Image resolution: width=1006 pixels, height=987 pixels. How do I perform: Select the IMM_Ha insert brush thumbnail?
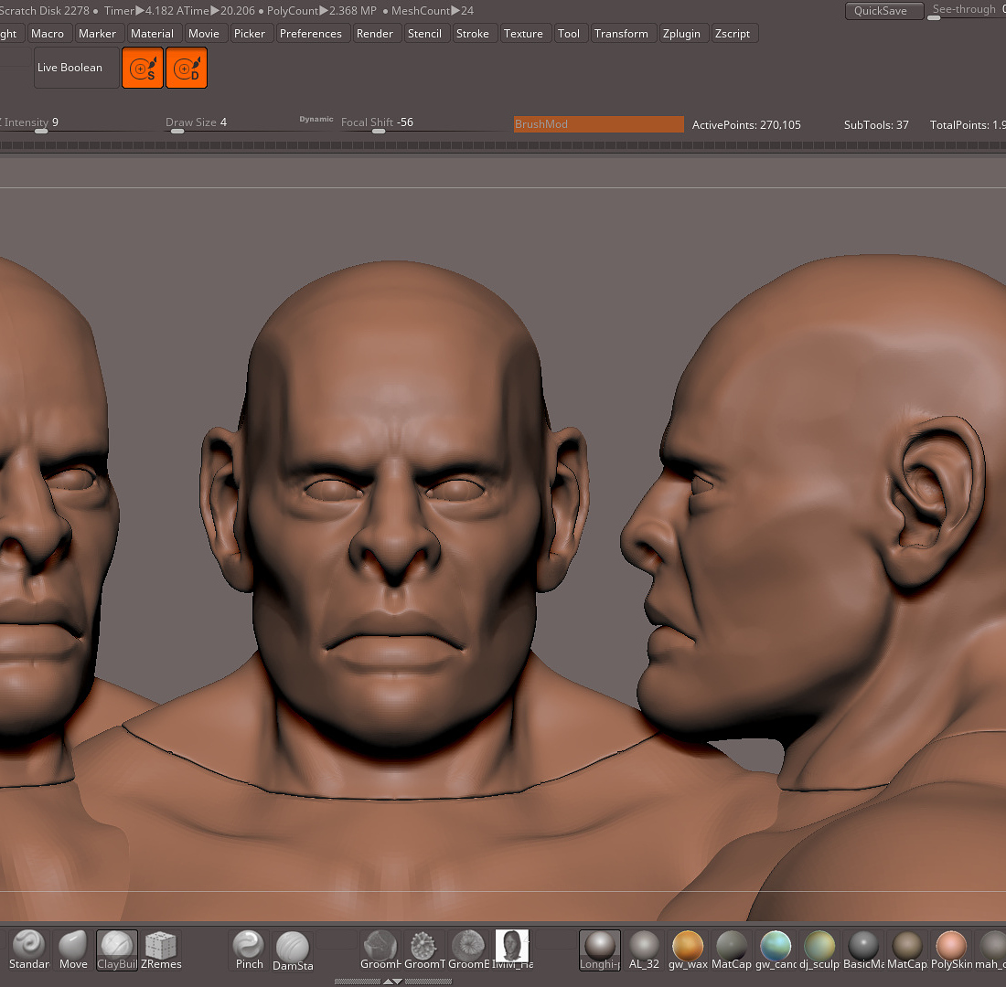tap(512, 950)
